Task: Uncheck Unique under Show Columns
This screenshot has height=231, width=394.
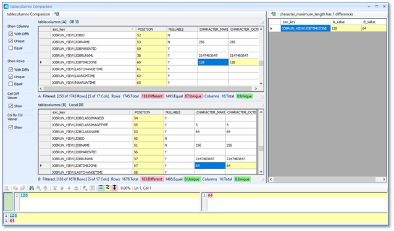Action: [x=10, y=41]
